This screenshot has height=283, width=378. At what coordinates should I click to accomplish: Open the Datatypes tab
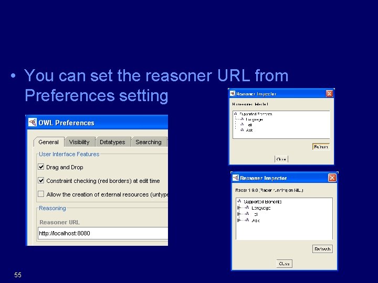(x=112, y=142)
